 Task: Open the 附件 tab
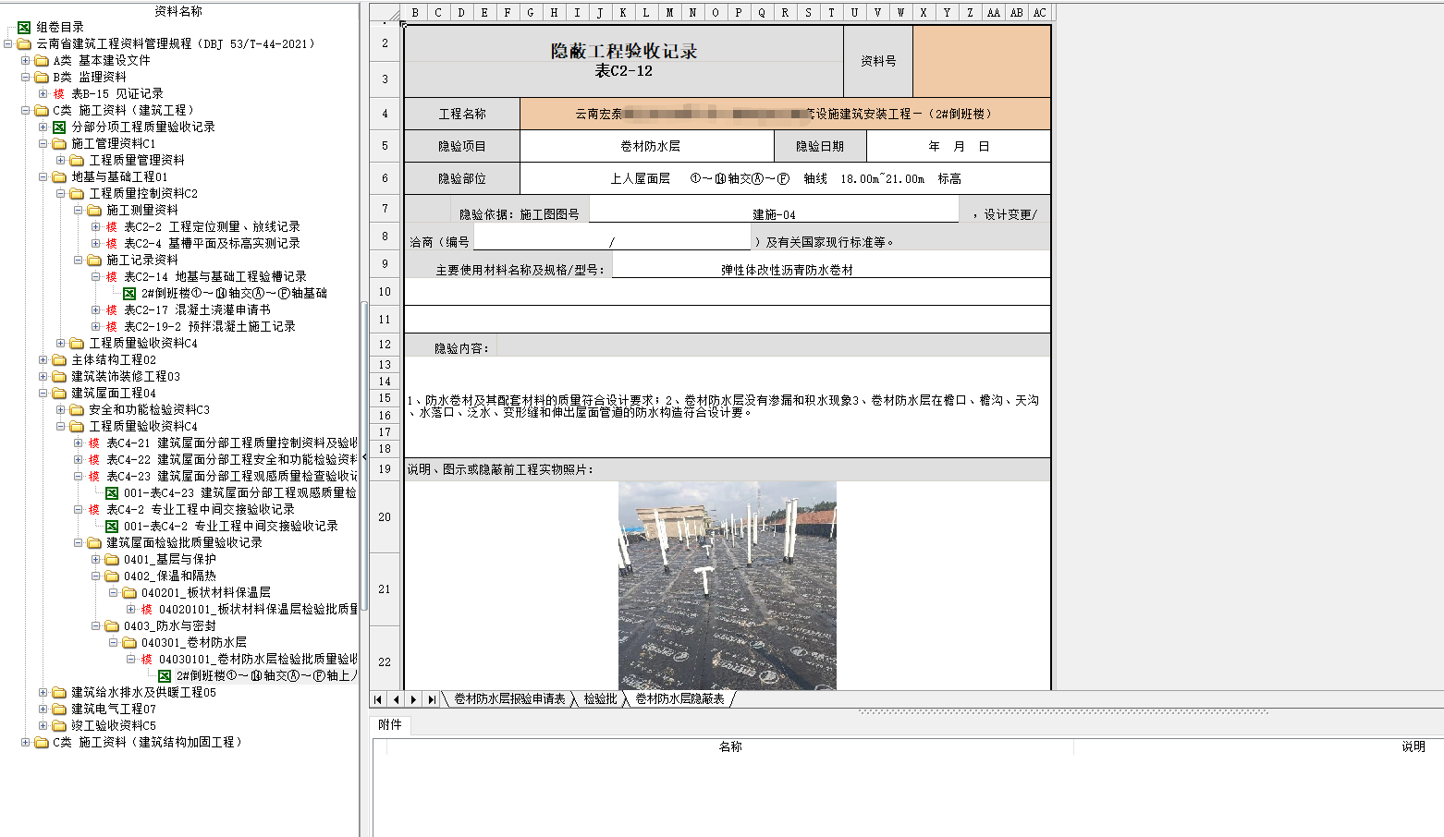(x=390, y=725)
